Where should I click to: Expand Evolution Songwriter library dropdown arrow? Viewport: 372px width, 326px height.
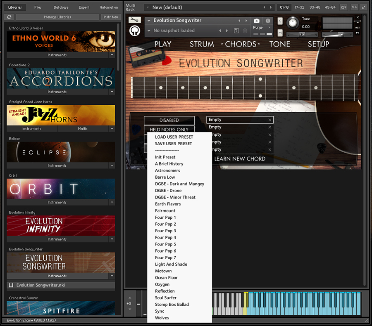112,276
